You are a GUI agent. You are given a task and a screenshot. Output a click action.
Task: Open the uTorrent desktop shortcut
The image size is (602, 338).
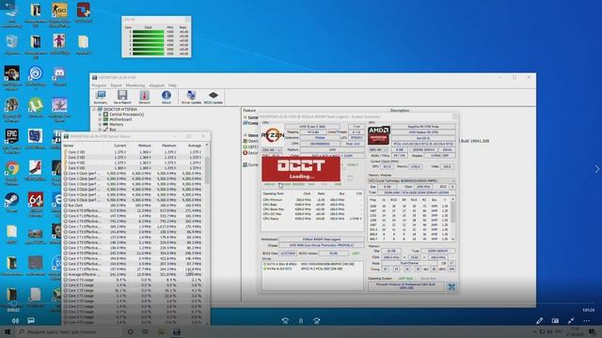[36, 108]
